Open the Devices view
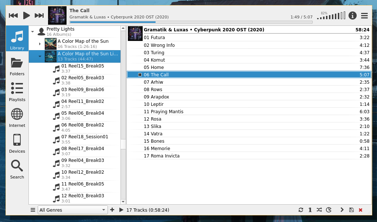The image size is (377, 222). click(17, 144)
